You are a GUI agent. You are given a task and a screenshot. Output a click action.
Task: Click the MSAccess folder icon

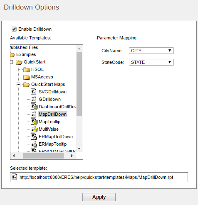[26, 77]
